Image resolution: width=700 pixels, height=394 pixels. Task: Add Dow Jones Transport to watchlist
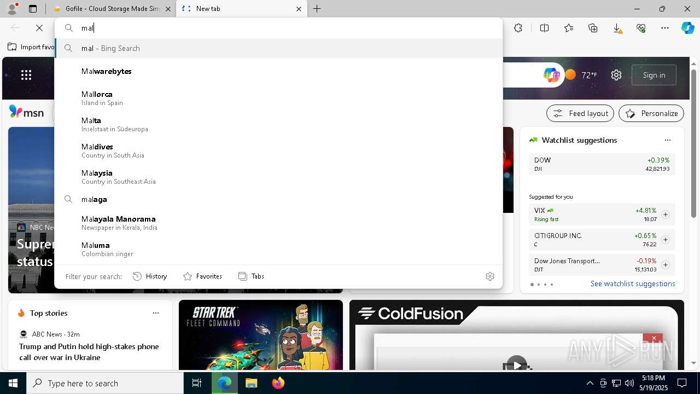[666, 265]
